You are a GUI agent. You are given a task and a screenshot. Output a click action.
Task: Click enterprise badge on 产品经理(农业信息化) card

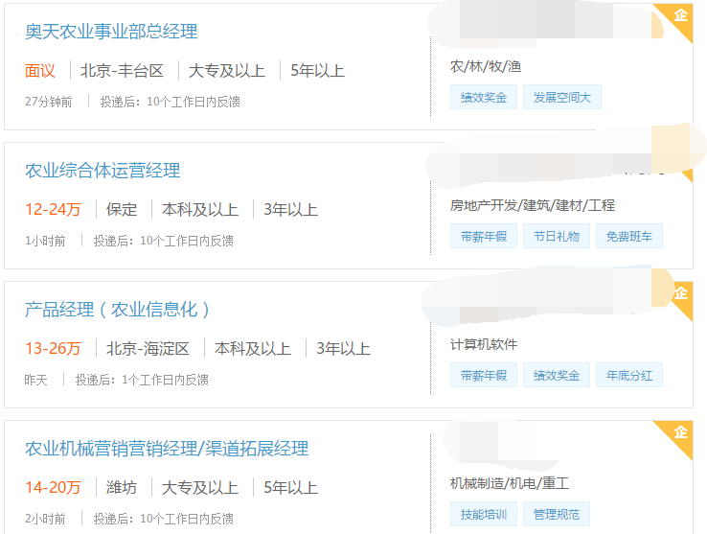[x=680, y=293]
